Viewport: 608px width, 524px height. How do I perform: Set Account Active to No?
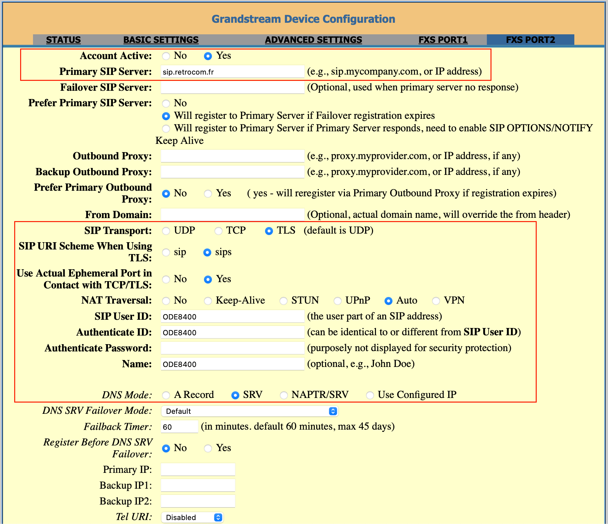(166, 56)
